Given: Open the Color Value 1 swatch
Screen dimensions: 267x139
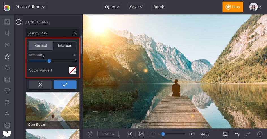Looking at the screenshot, I should tap(72, 70).
